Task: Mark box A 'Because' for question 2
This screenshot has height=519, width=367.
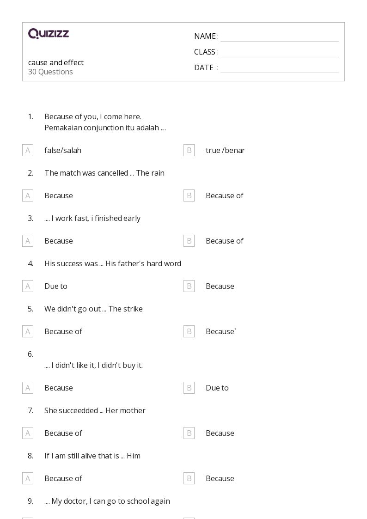Action: tap(28, 195)
